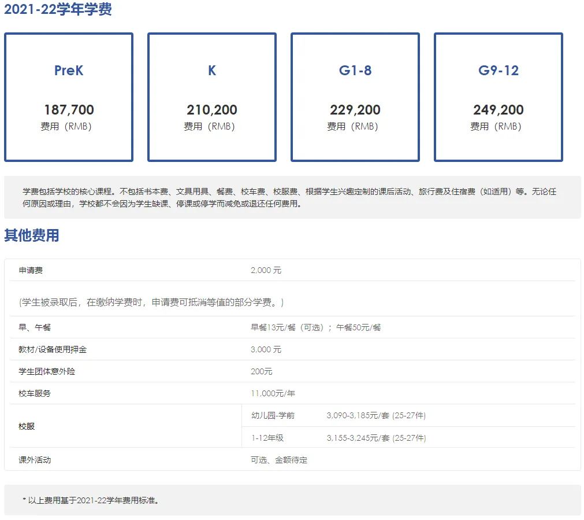Select the PreK tuition card
584x520 pixels.
[x=69, y=97]
